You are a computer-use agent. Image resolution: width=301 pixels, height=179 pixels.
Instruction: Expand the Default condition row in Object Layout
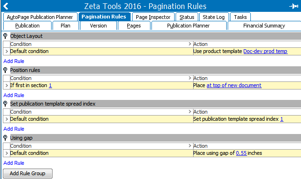tap(7, 51)
